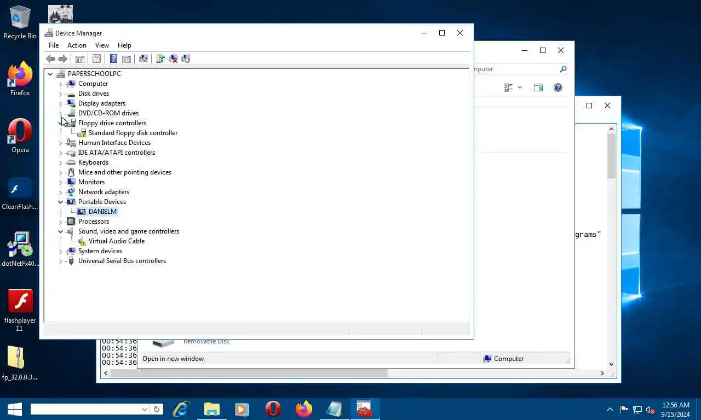Screen dimensions: 701x420
Task: Collapse Sound, video and game controllers
Action: (61, 231)
